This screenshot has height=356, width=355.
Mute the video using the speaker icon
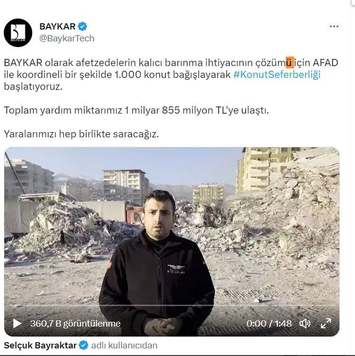(x=305, y=324)
